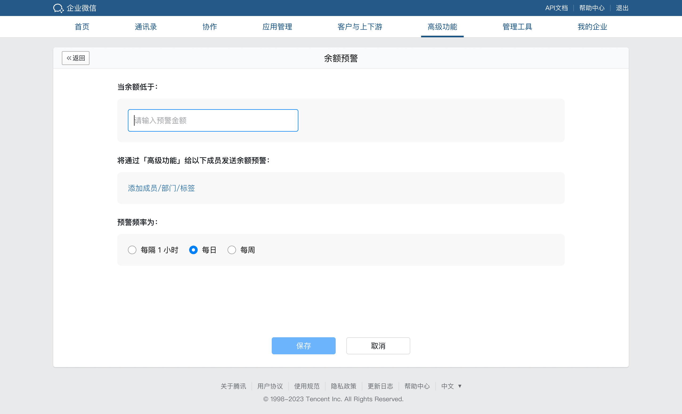This screenshot has width=682, height=414.
Task: Focus the 请输入预警金额 input field
Action: pos(213,120)
